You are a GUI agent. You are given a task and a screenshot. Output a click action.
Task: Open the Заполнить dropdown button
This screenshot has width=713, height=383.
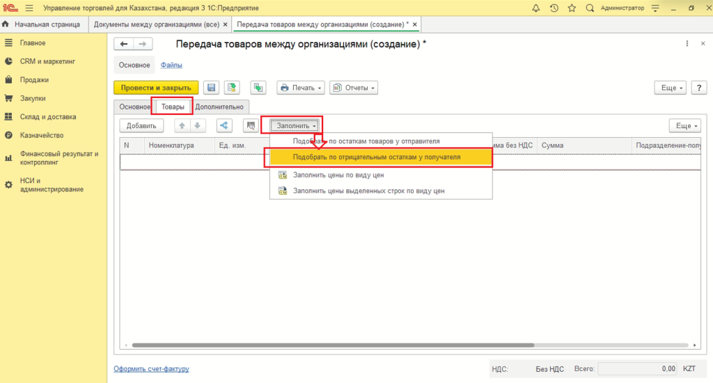point(295,125)
